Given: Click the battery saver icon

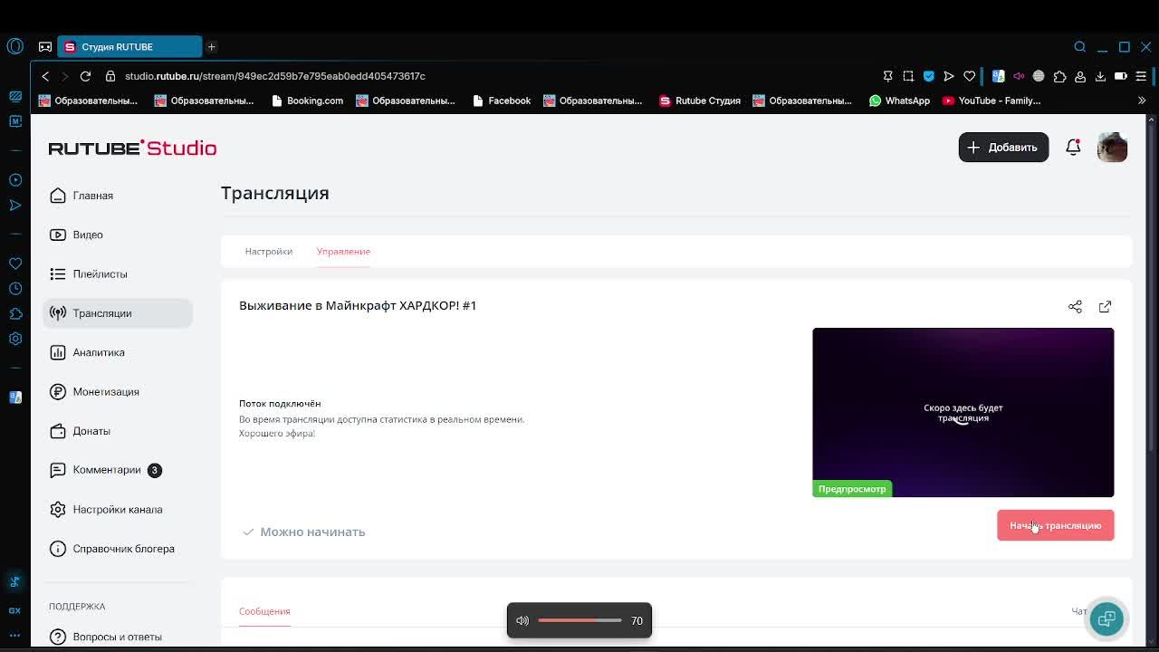Looking at the screenshot, I should tap(1120, 76).
